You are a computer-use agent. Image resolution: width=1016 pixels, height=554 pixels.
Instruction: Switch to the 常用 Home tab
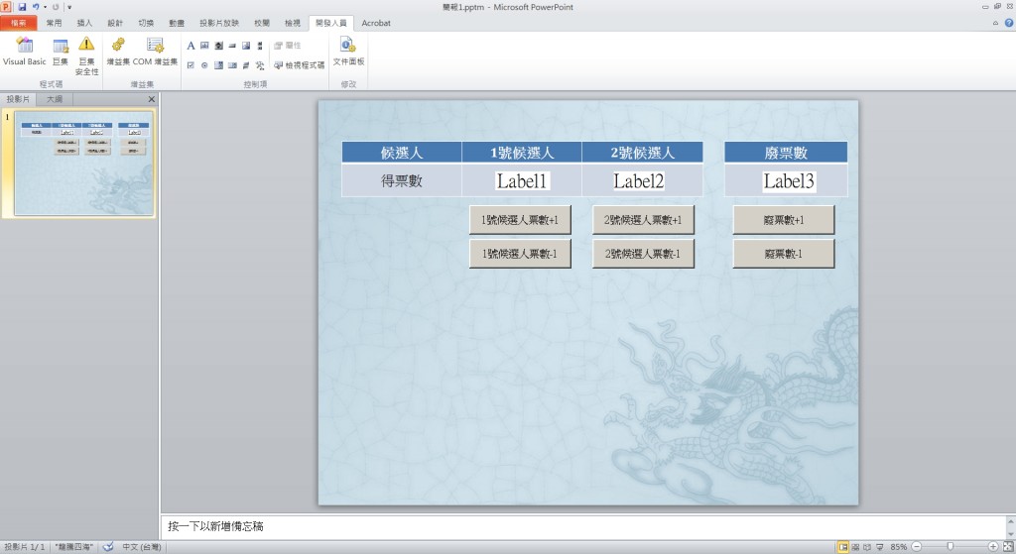tap(54, 23)
